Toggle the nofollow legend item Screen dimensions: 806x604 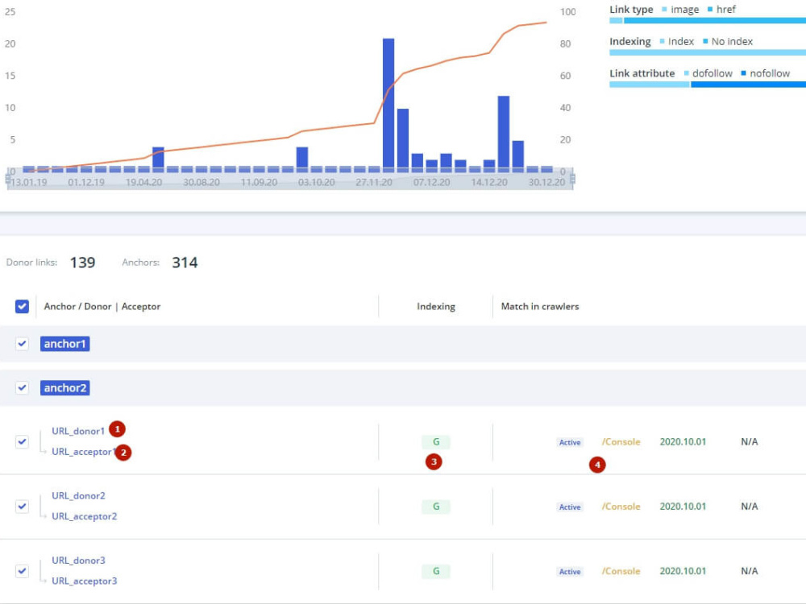(x=766, y=73)
